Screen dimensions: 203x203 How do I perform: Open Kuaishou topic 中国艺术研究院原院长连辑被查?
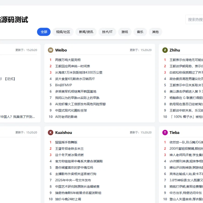pyautogui.click(x=77, y=187)
